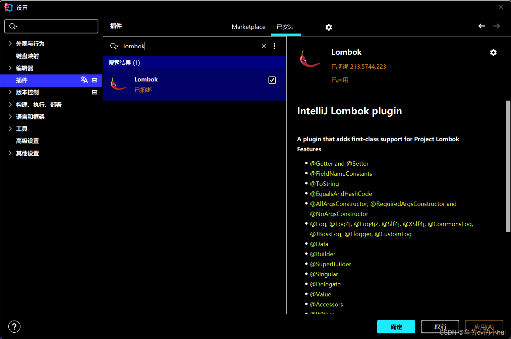The width and height of the screenshot is (511, 339).
Task: Select the 键盘映射 sidebar entry
Action: (27, 56)
